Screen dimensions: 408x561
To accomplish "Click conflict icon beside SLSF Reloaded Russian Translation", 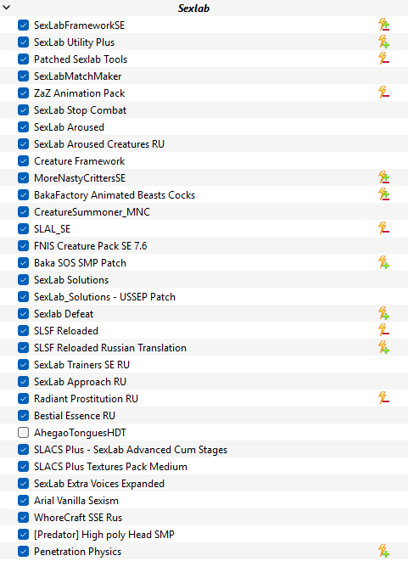I will pos(383,347).
